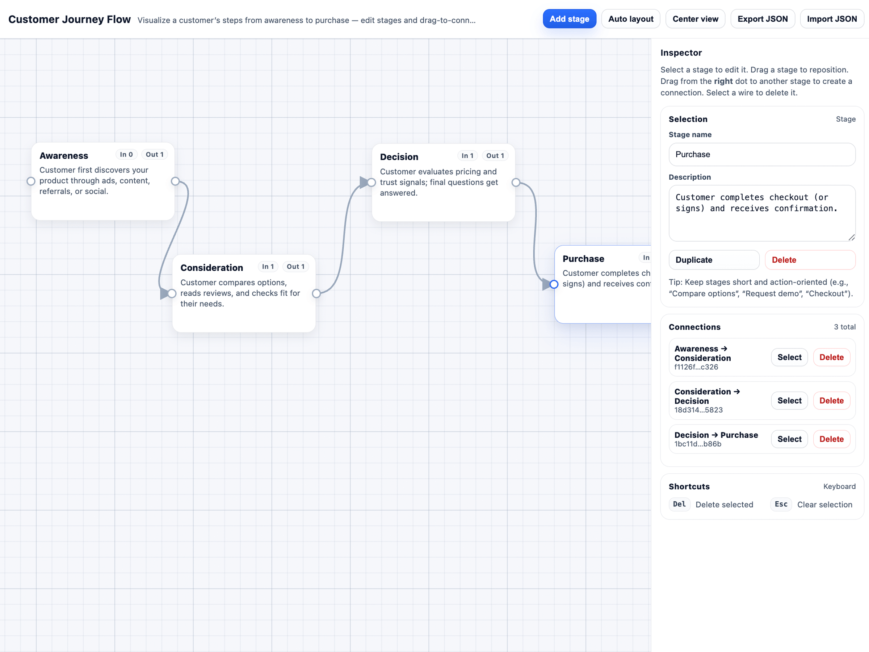Select the Awareness → Consideration connection
This screenshot has width=869, height=652.
pyautogui.click(x=789, y=357)
